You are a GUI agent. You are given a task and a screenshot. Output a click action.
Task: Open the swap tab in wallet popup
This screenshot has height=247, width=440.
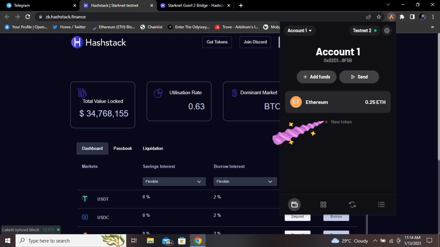pyautogui.click(x=352, y=204)
